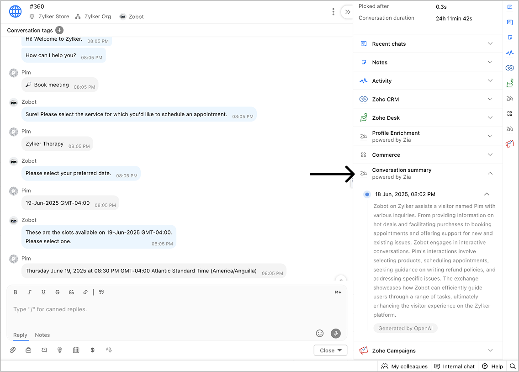The width and height of the screenshot is (519, 372).
Task: Open Internal chat in bottom bar
Action: (455, 367)
